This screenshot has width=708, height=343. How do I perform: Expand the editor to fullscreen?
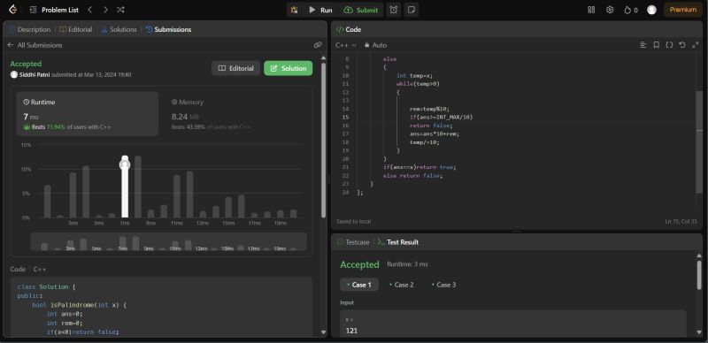coord(696,45)
